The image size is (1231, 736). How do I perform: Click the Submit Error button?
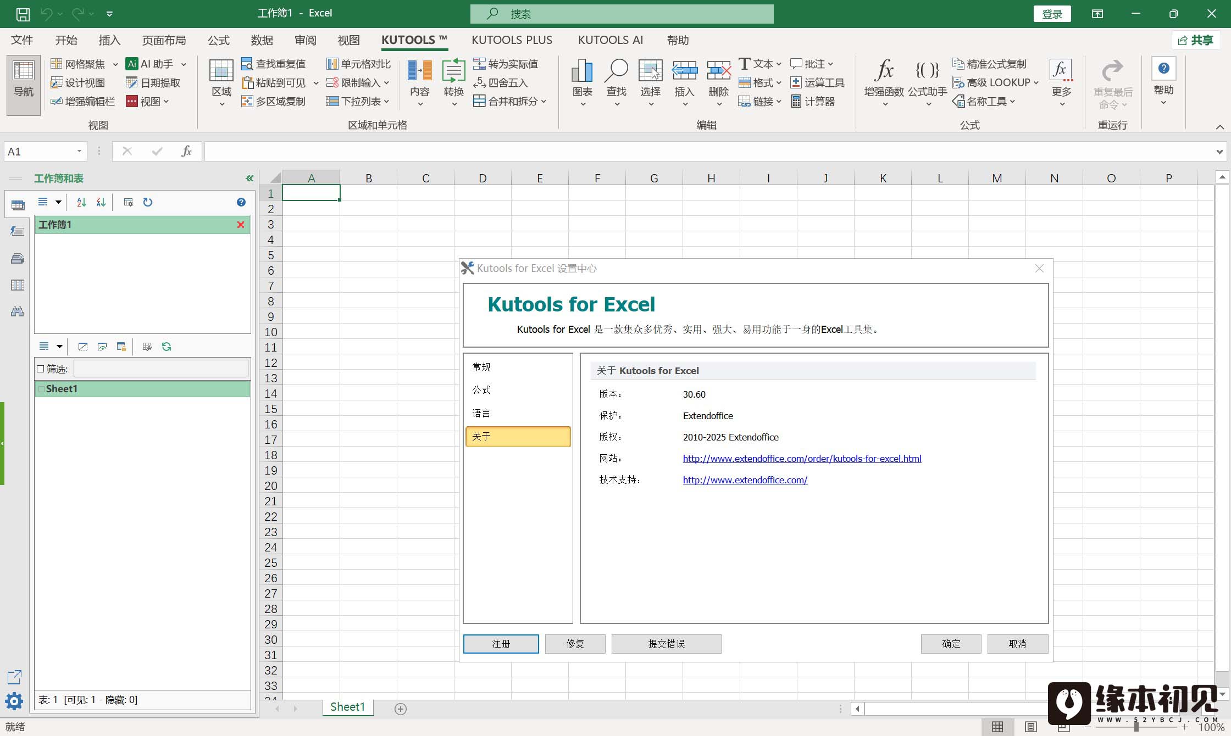[666, 644]
